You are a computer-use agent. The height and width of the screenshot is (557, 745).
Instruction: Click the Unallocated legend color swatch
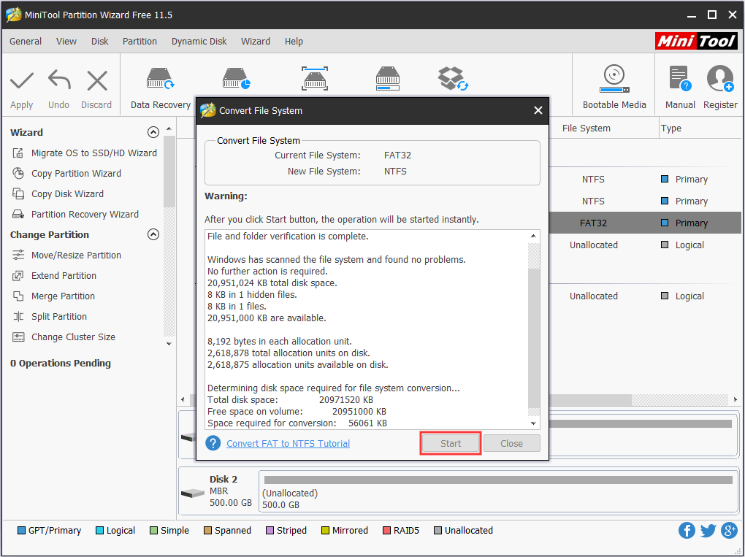[x=438, y=531]
